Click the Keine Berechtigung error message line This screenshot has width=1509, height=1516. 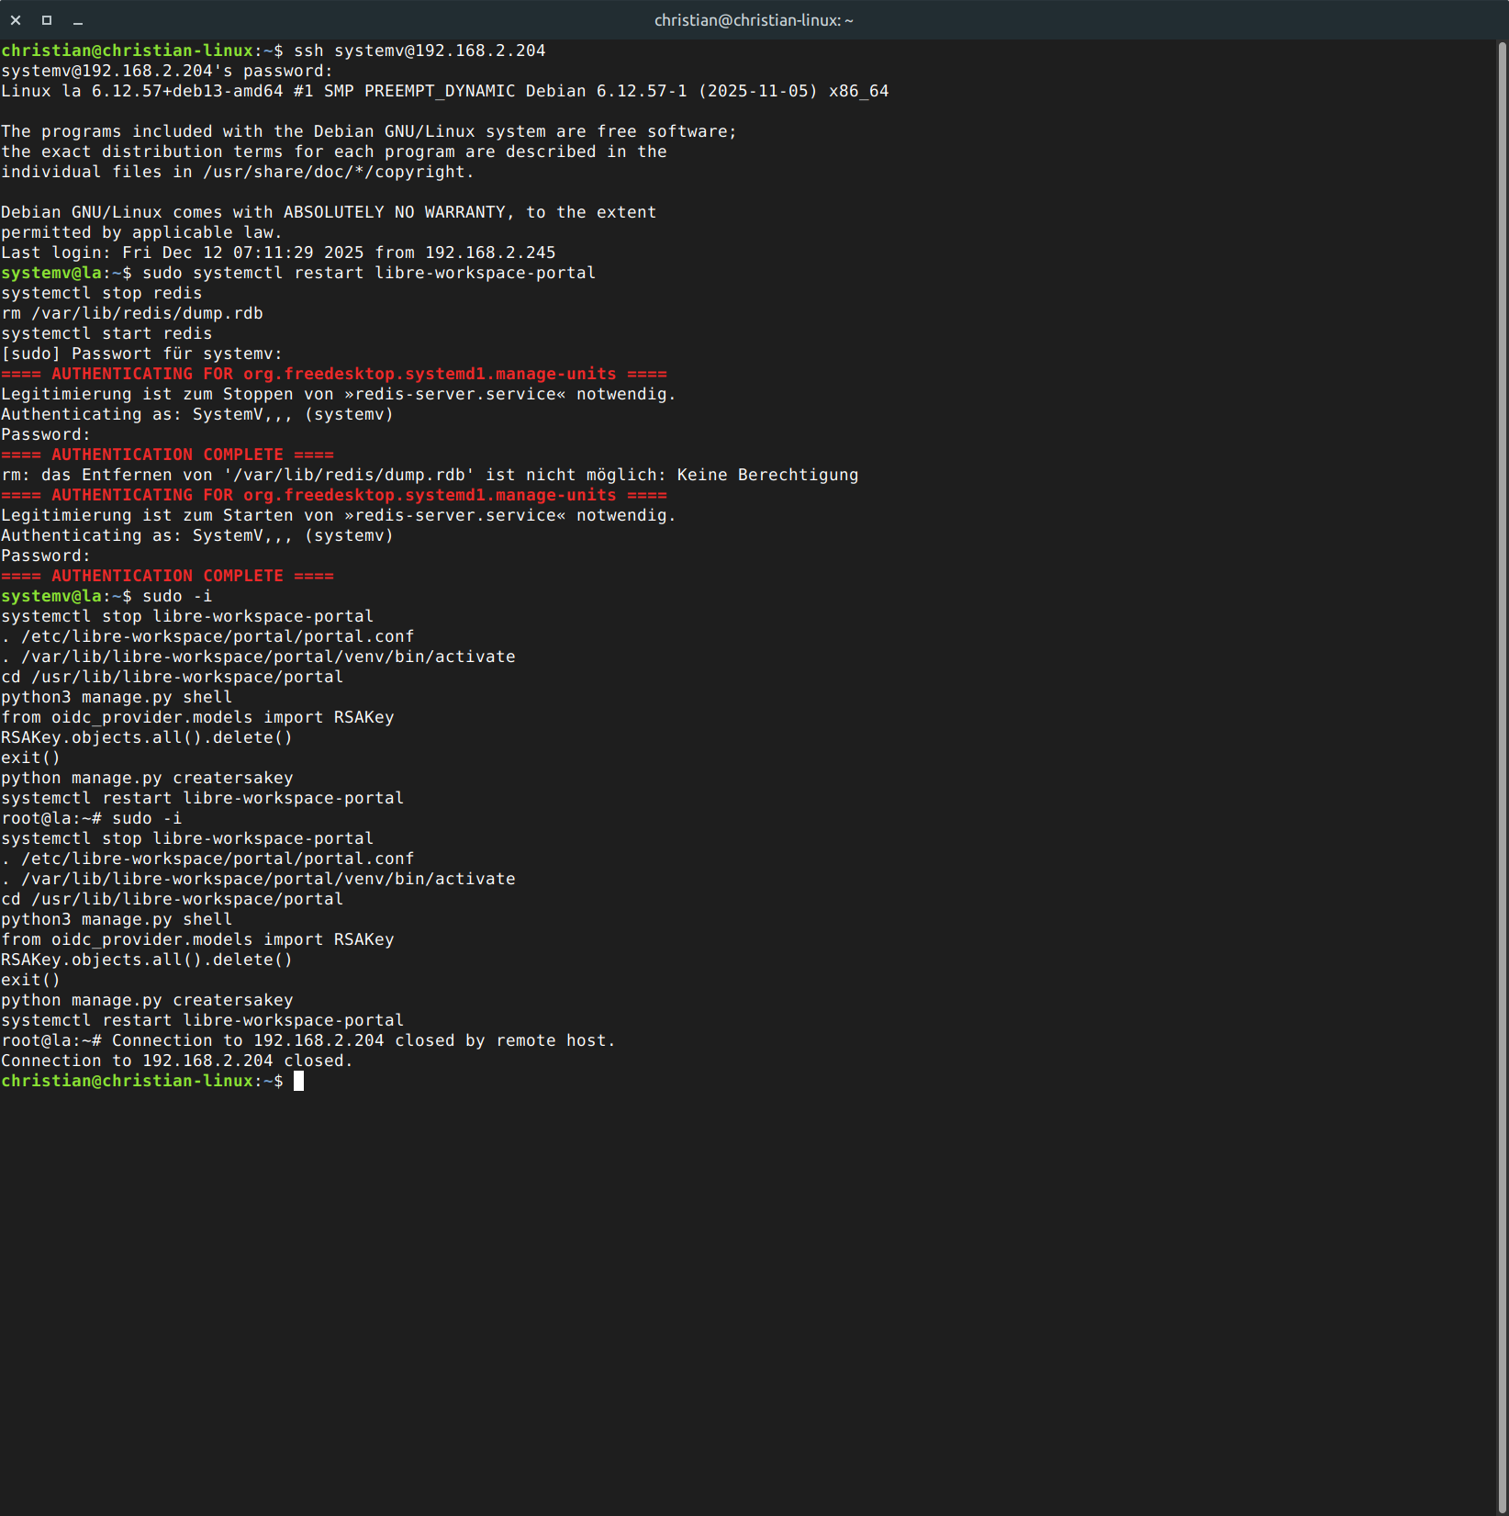430,475
